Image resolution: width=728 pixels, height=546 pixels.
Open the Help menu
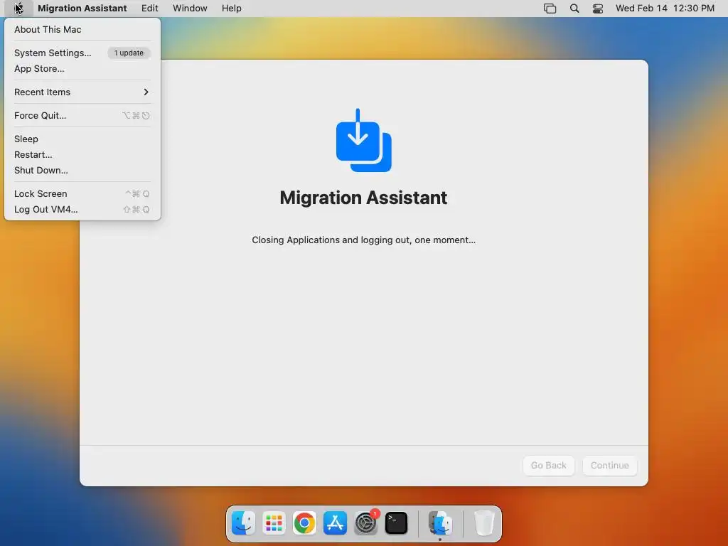click(231, 9)
